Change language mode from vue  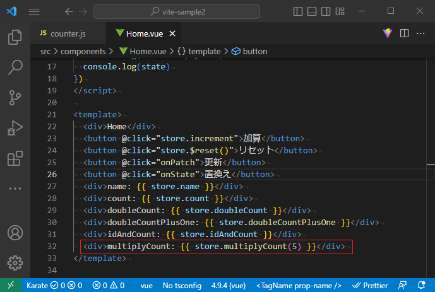(146, 285)
